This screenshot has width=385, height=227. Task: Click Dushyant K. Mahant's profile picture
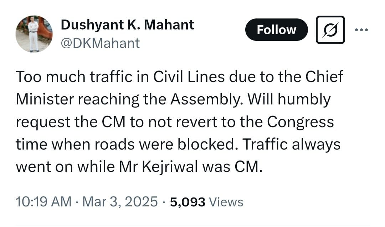tap(34, 34)
